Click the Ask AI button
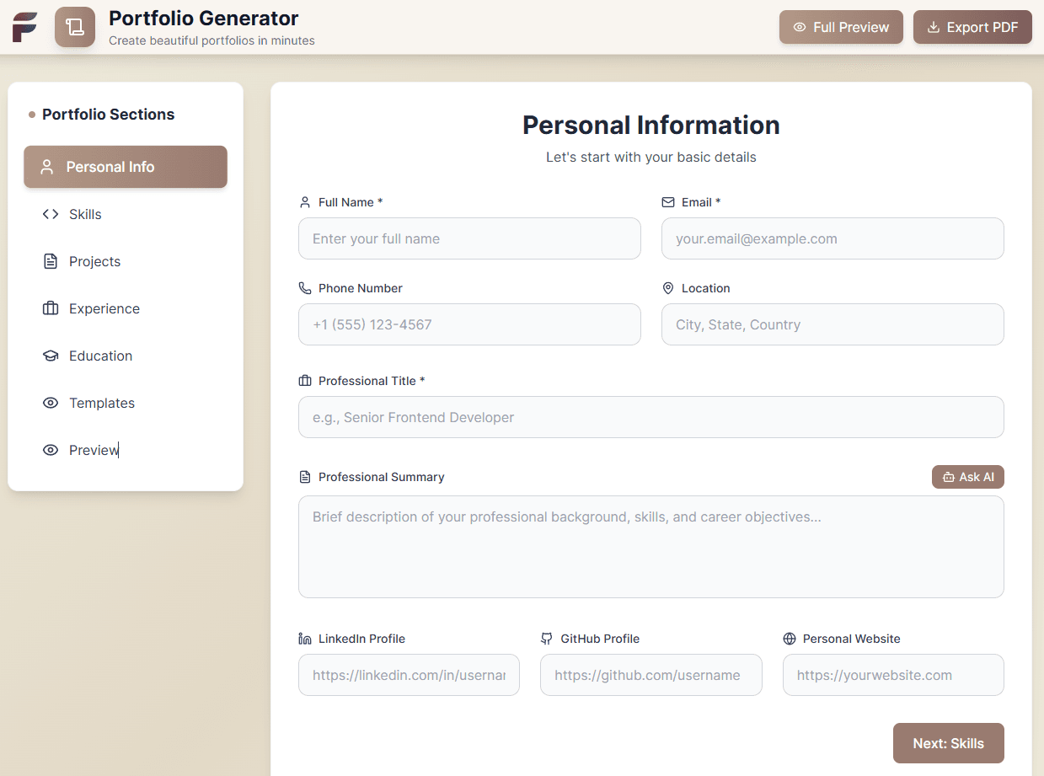Screen dimensions: 1044x776 click(967, 476)
